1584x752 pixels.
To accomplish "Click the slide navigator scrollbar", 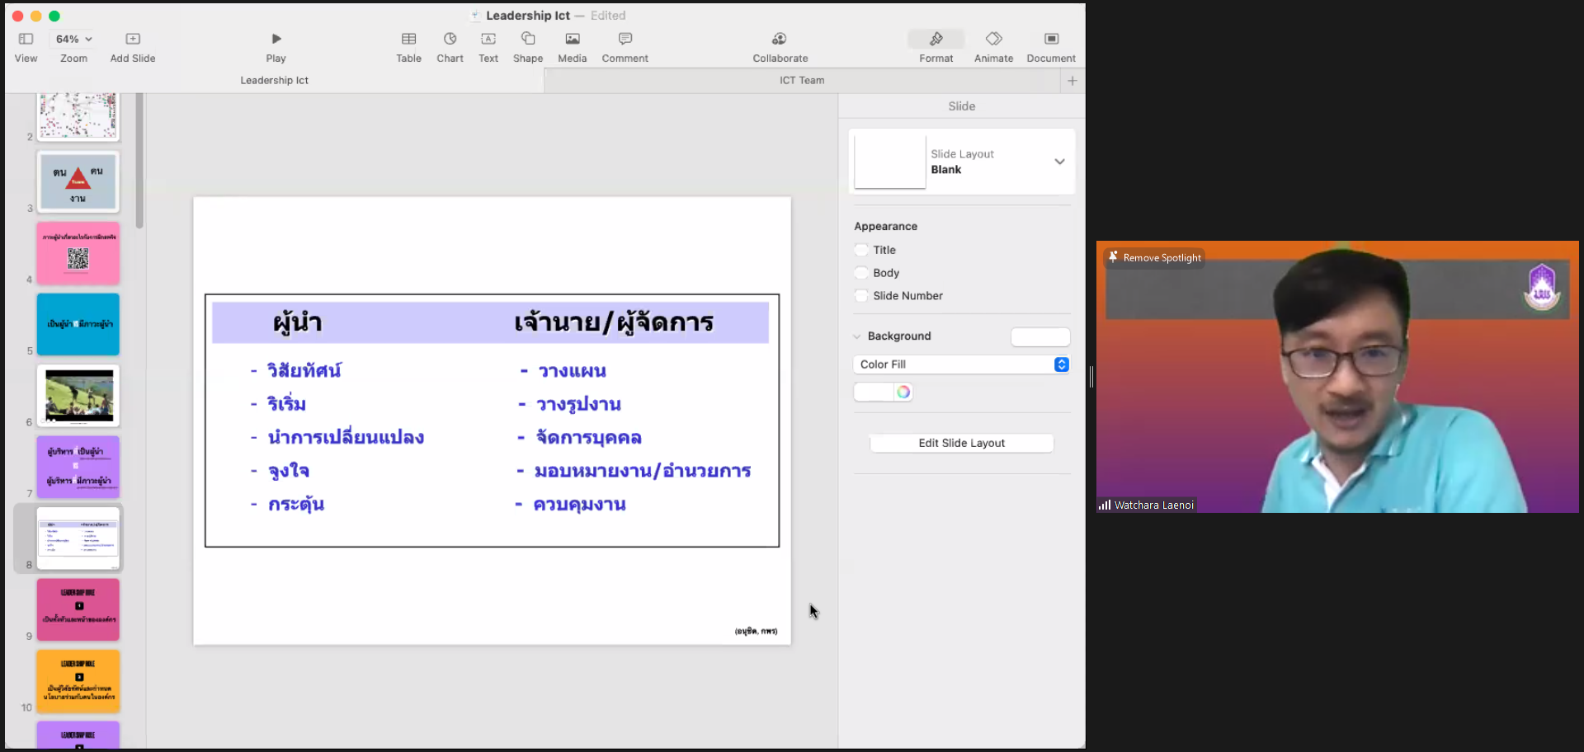I will coord(139,161).
